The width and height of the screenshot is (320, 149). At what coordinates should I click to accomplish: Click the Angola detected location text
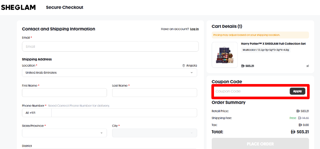191,66
